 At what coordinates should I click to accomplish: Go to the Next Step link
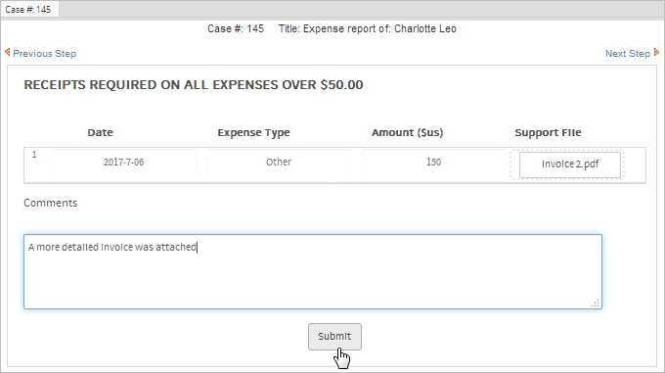point(627,54)
